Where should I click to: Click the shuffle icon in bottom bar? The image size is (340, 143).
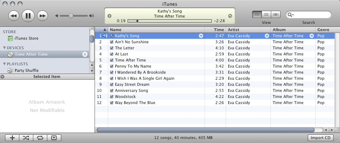[x=26, y=138]
